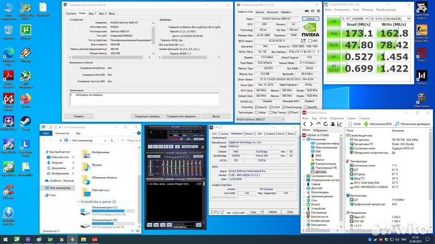The image size is (435, 244).
Task: Click the GPU-Z BIOS export share icon
Action: click(303, 41)
